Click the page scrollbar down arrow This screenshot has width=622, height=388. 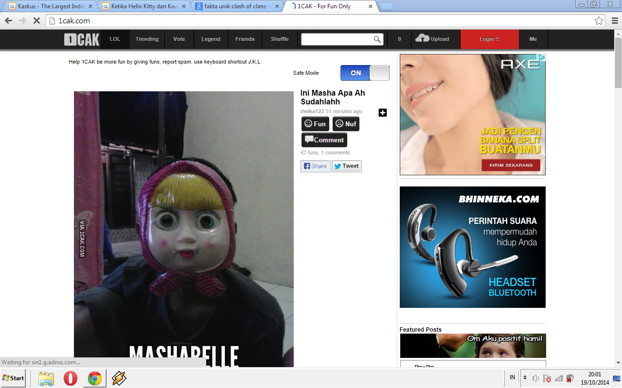pyautogui.click(x=618, y=363)
